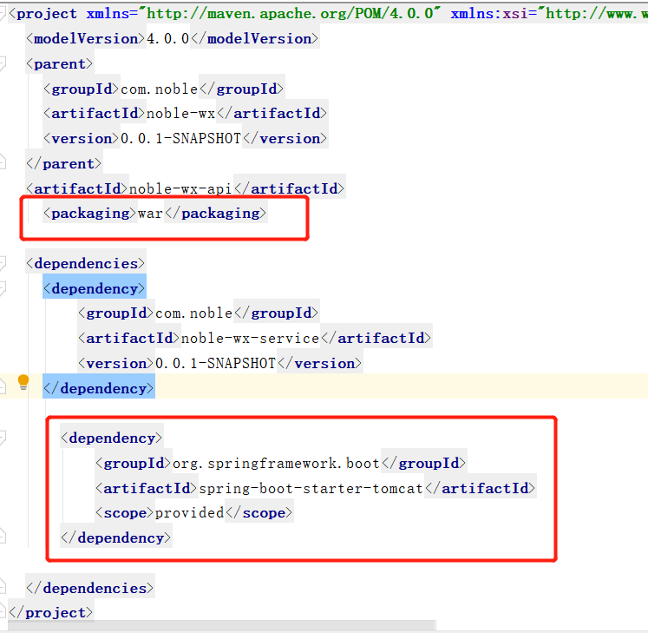Click the artifactId value noble-wx-service
The width and height of the screenshot is (648, 633).
pyautogui.click(x=250, y=339)
